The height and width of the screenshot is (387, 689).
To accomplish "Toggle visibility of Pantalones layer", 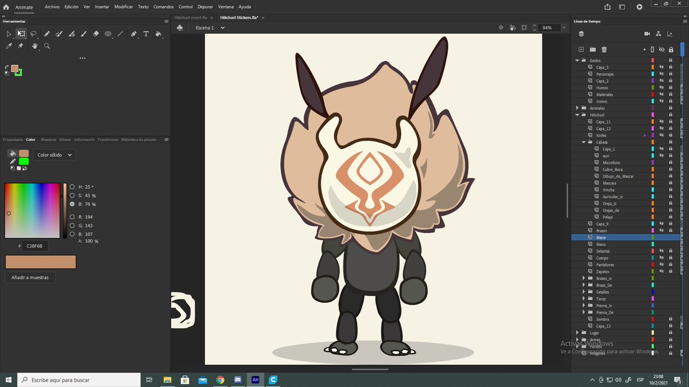I will tap(661, 265).
